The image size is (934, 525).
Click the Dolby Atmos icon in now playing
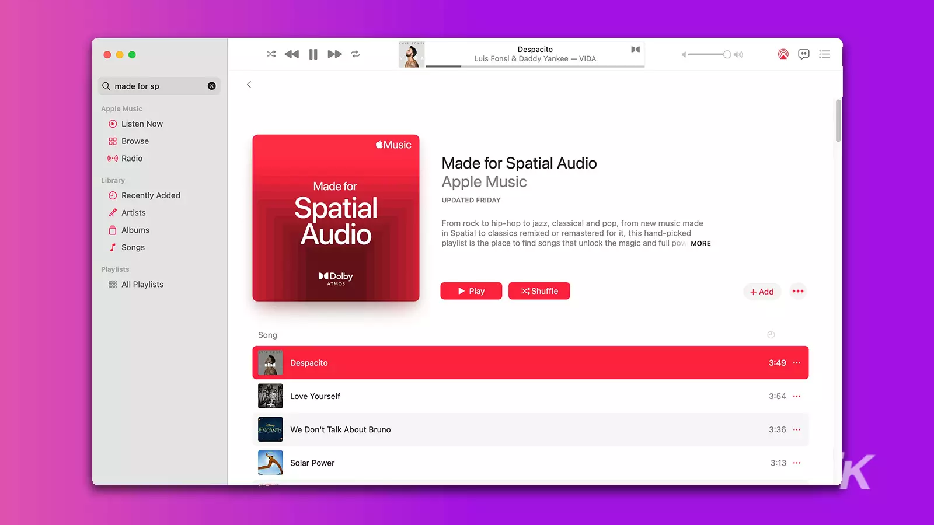point(636,50)
